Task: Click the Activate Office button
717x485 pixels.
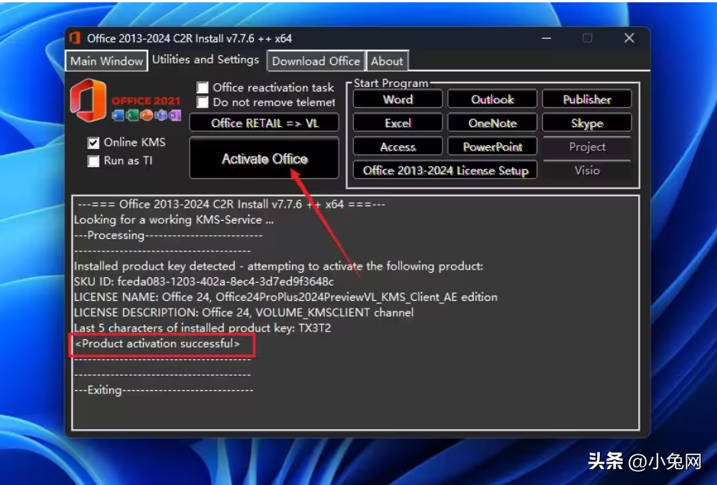Action: (x=264, y=159)
